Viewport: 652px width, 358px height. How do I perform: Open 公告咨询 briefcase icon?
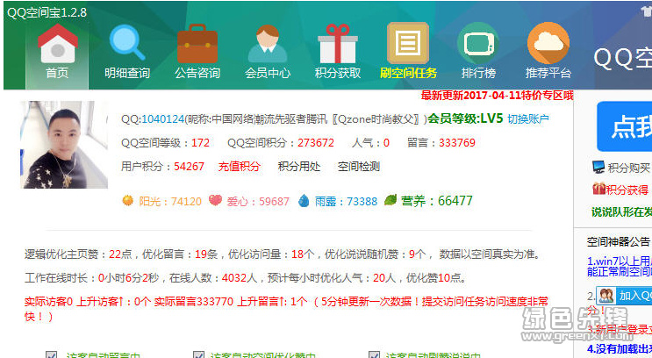(197, 44)
